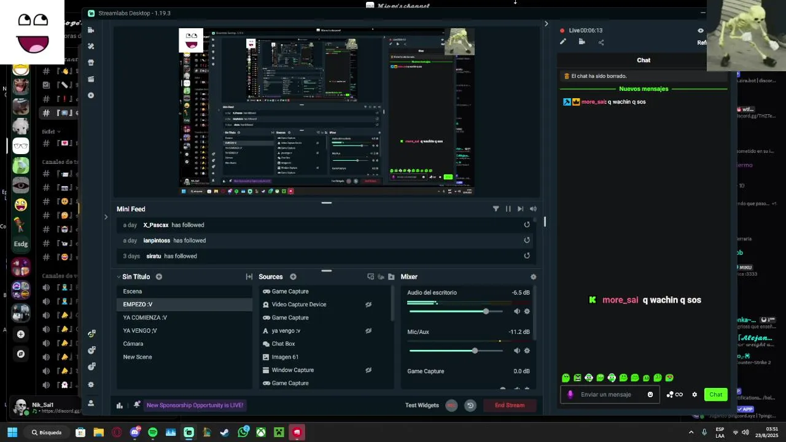Viewport: 786px width, 442px height.
Task: Open the dashboard stats icon at footer
Action: (x=120, y=405)
